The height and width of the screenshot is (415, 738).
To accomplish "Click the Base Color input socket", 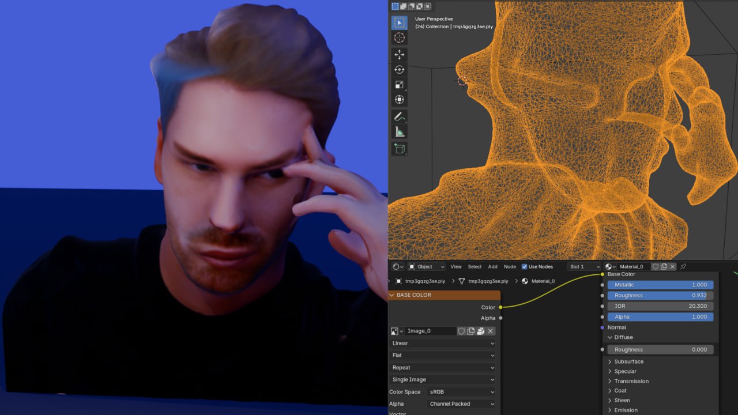I will 603,274.
